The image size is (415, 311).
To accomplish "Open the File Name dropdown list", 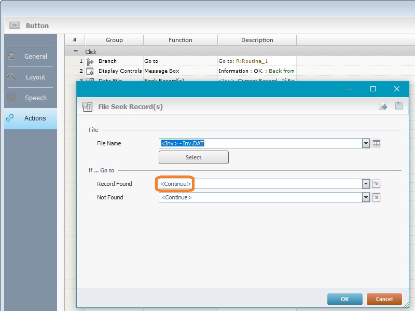I will [x=366, y=143].
